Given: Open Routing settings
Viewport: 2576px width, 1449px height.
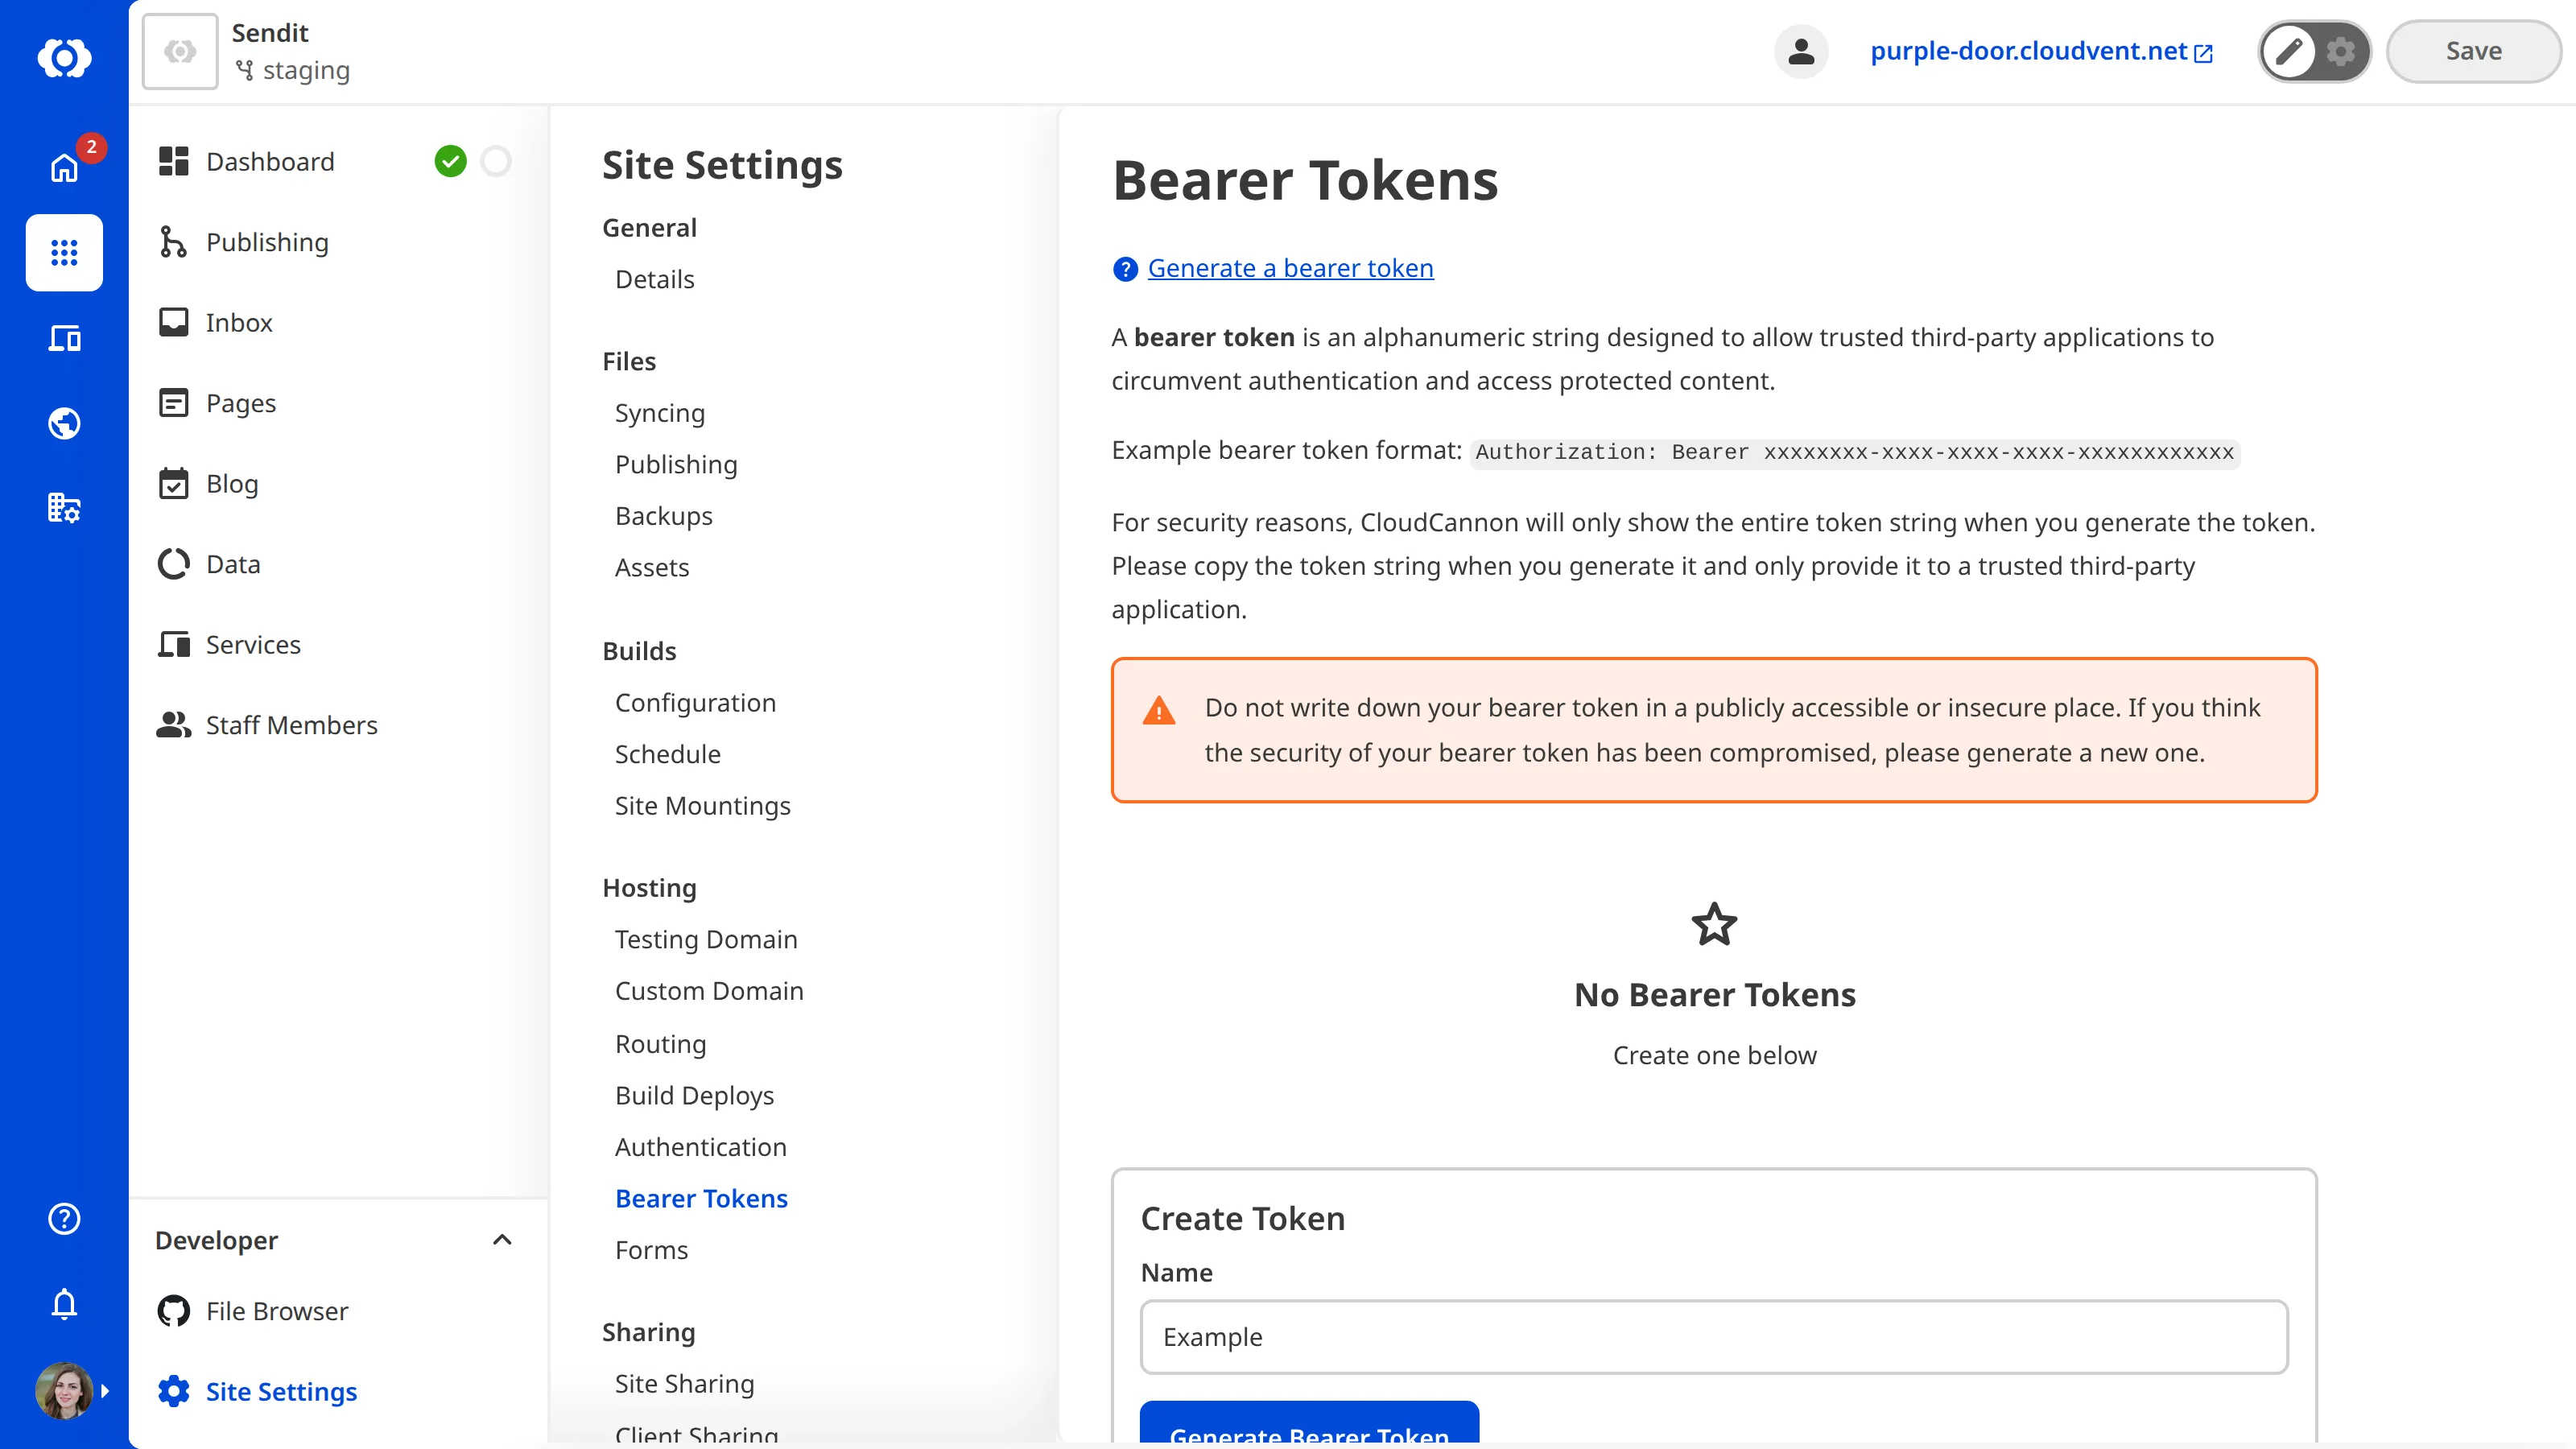Looking at the screenshot, I should point(660,1043).
